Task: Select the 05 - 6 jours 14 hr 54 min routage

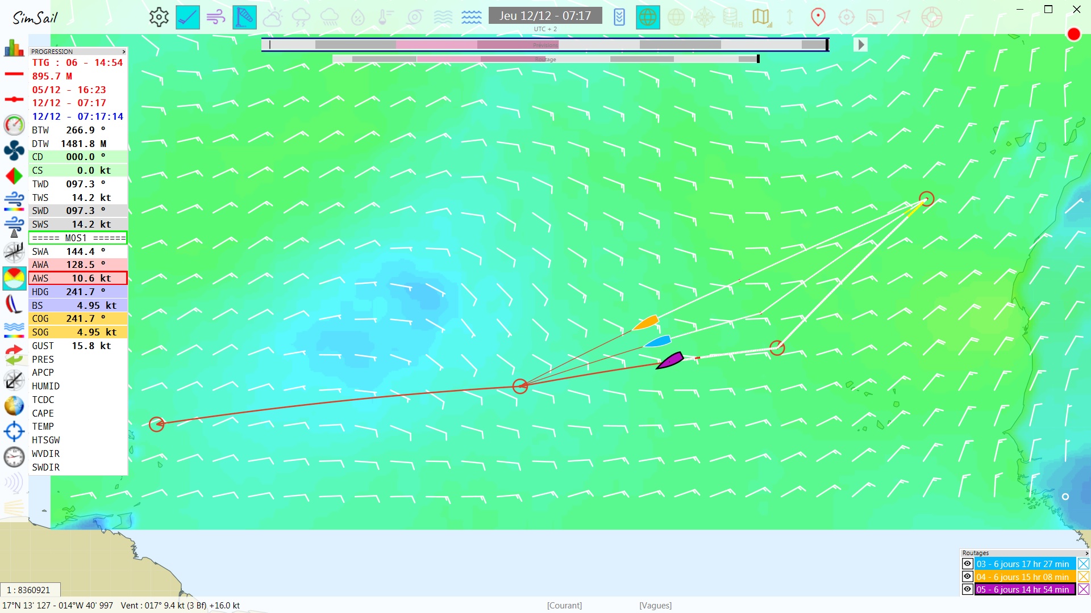Action: coord(1023,589)
